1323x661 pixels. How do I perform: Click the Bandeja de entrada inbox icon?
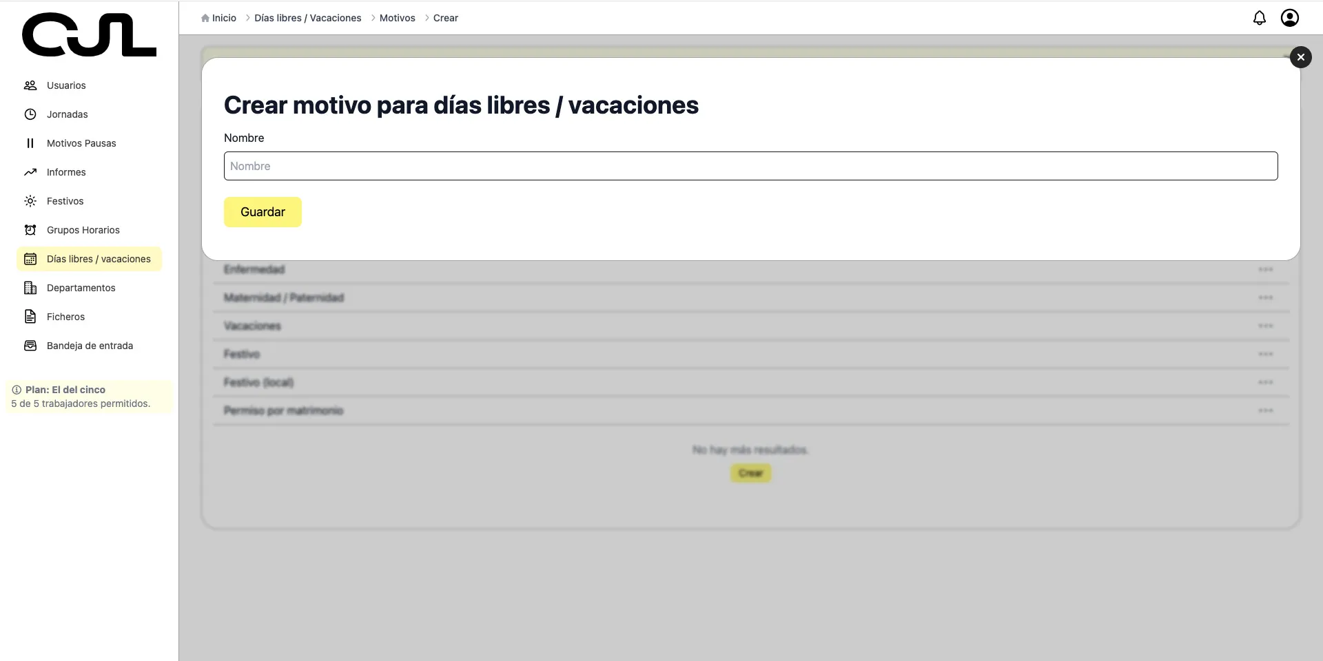coord(30,346)
